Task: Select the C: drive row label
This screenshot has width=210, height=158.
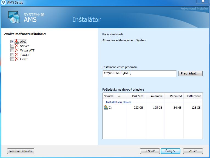Action: coord(110,108)
